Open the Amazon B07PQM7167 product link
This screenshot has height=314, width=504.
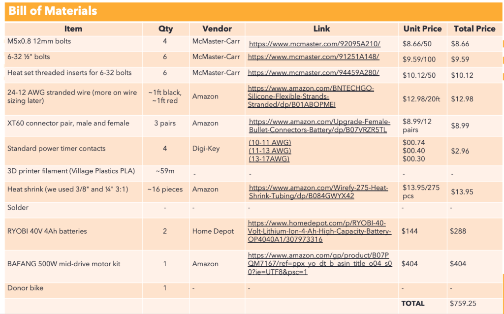pos(320,264)
